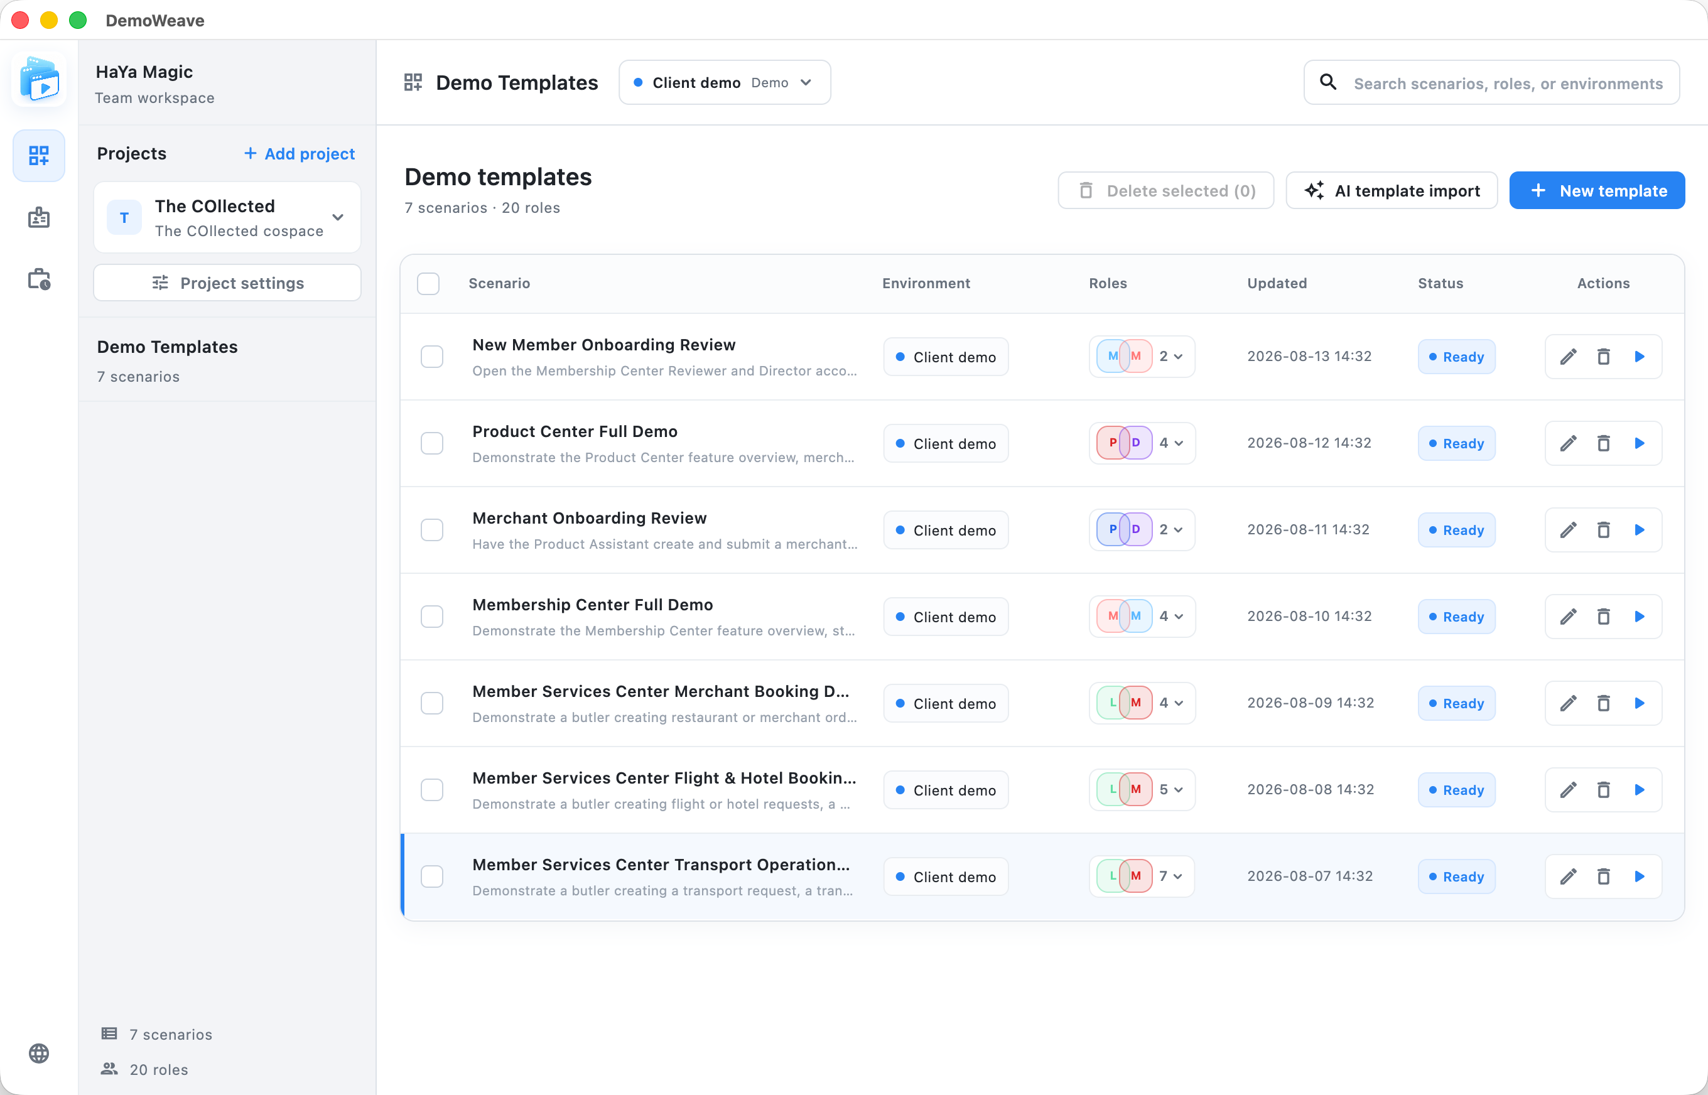
Task: Click the date 2026-08-13 14:32
Action: 1309,356
